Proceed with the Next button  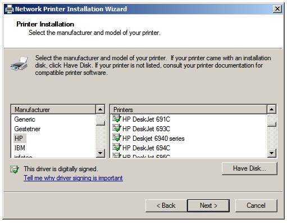(208, 206)
